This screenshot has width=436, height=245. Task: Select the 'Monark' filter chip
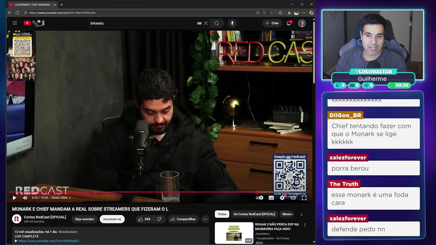click(287, 214)
